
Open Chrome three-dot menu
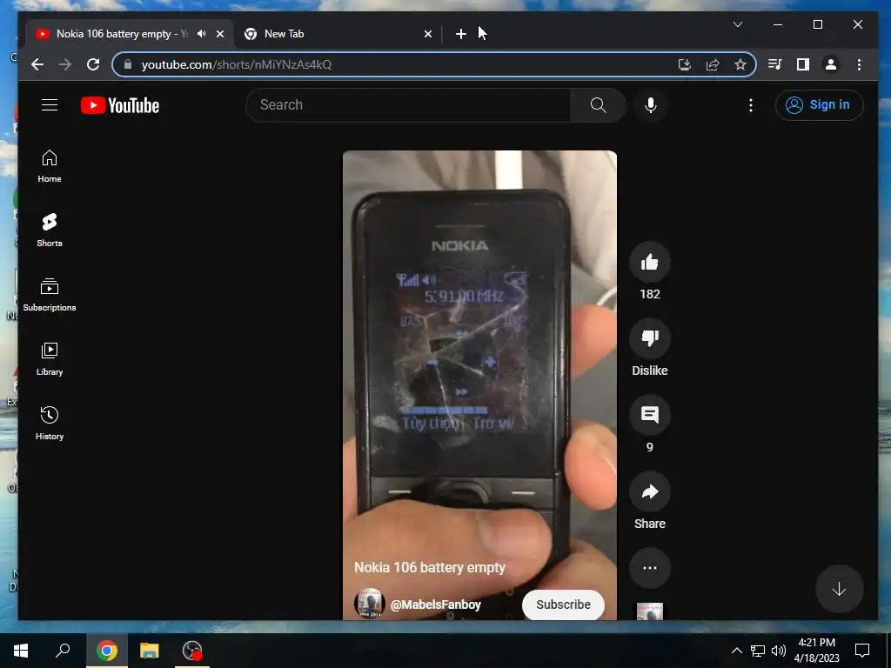click(859, 64)
